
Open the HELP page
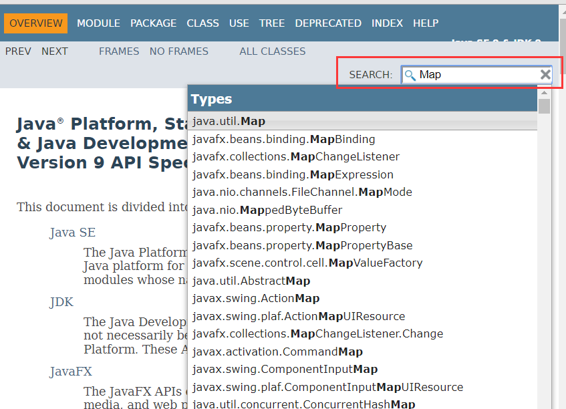(426, 23)
